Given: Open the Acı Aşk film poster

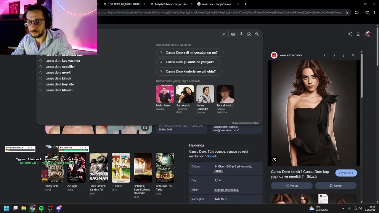Looking at the screenshot, I should click(x=76, y=168).
